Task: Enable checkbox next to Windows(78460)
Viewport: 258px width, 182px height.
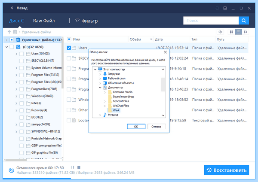Action: pyautogui.click(x=21, y=96)
